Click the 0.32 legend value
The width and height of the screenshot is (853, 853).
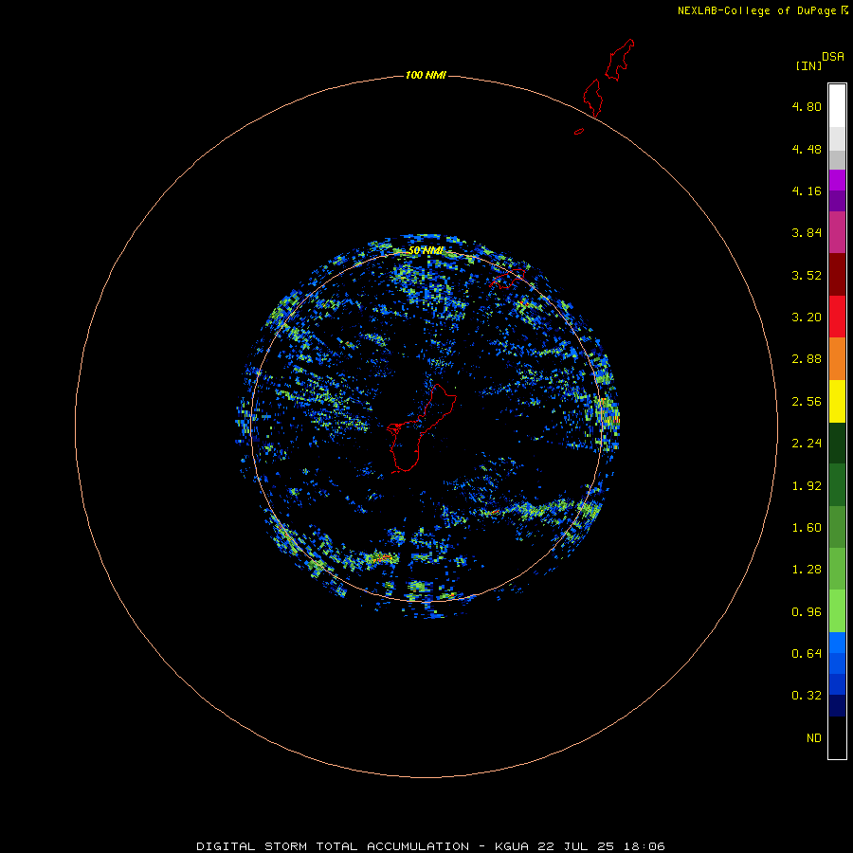pos(807,696)
